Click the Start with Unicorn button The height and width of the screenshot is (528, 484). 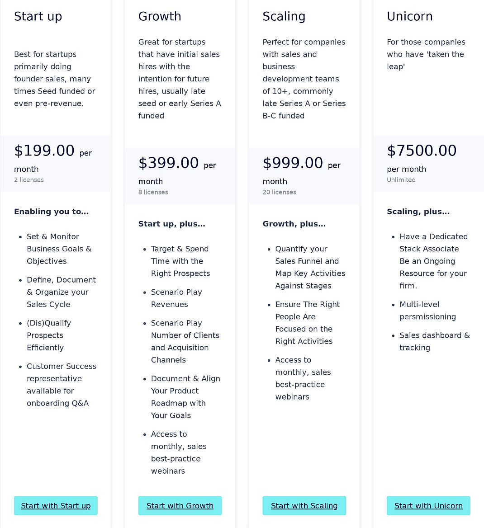point(428,505)
